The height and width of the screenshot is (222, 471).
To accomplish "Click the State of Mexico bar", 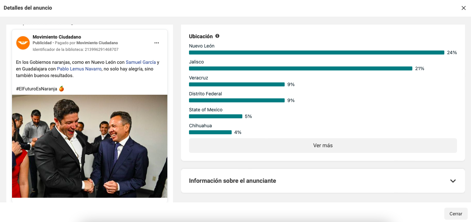I will pos(215,116).
